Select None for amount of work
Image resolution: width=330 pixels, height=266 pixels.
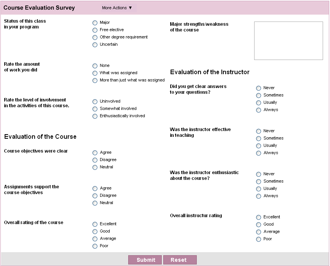[95, 66]
